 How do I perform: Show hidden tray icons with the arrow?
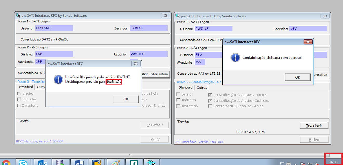(x=295, y=164)
